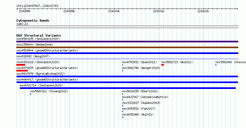Open nsv6321714 (Sedlazeck2020) variant label

pyautogui.click(x=41, y=85)
